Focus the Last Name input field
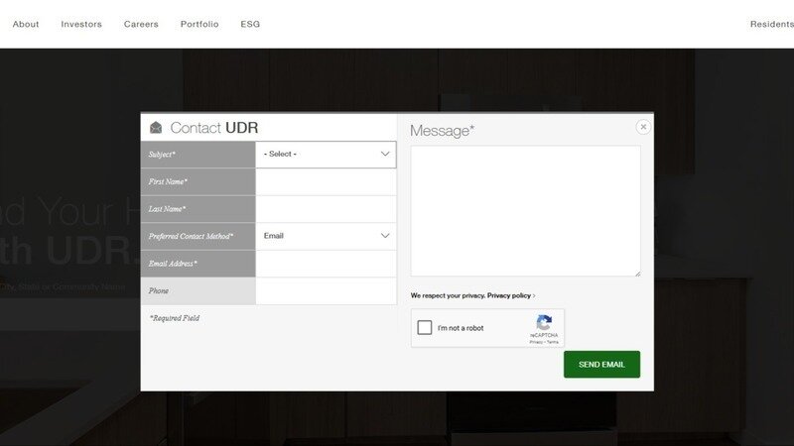794x446 pixels. (326, 209)
